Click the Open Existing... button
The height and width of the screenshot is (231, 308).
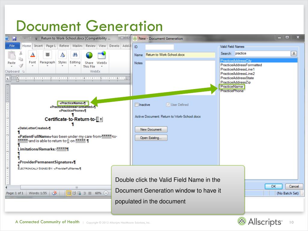151,138
